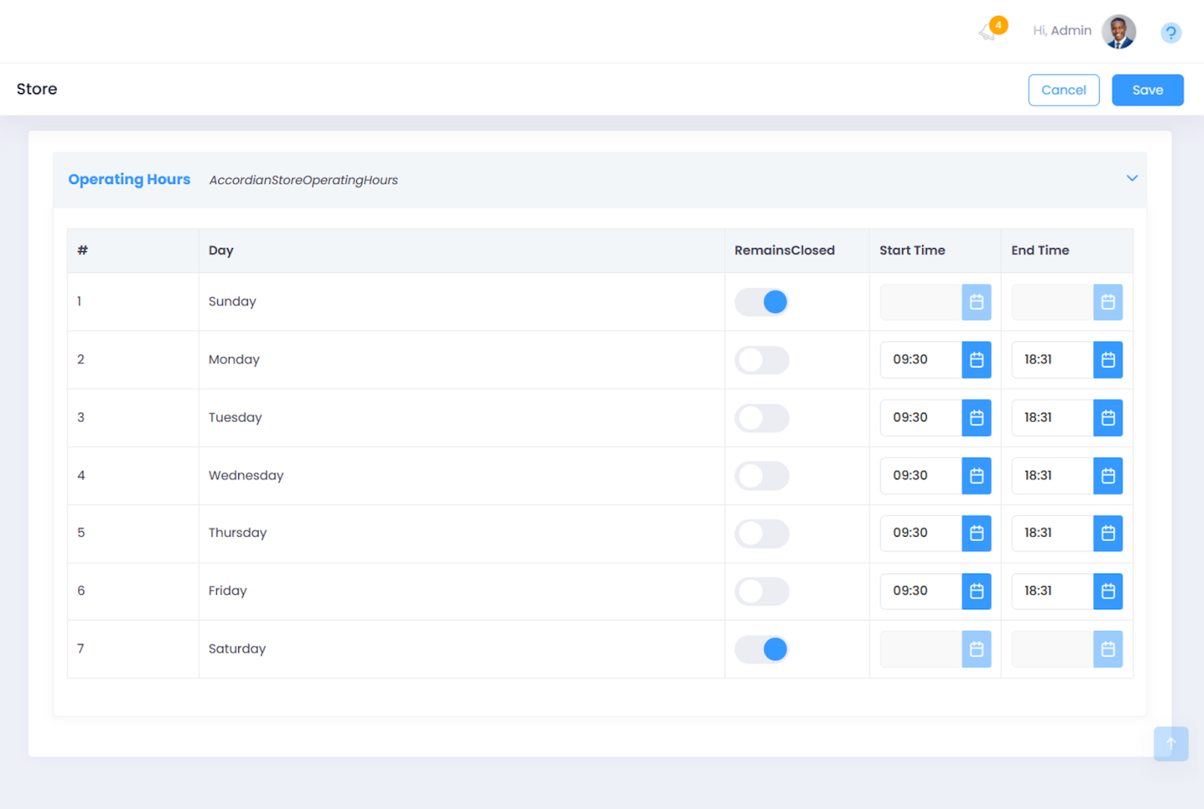
Task: Enable RemainsClosed toggle for Monday
Action: tap(761, 360)
